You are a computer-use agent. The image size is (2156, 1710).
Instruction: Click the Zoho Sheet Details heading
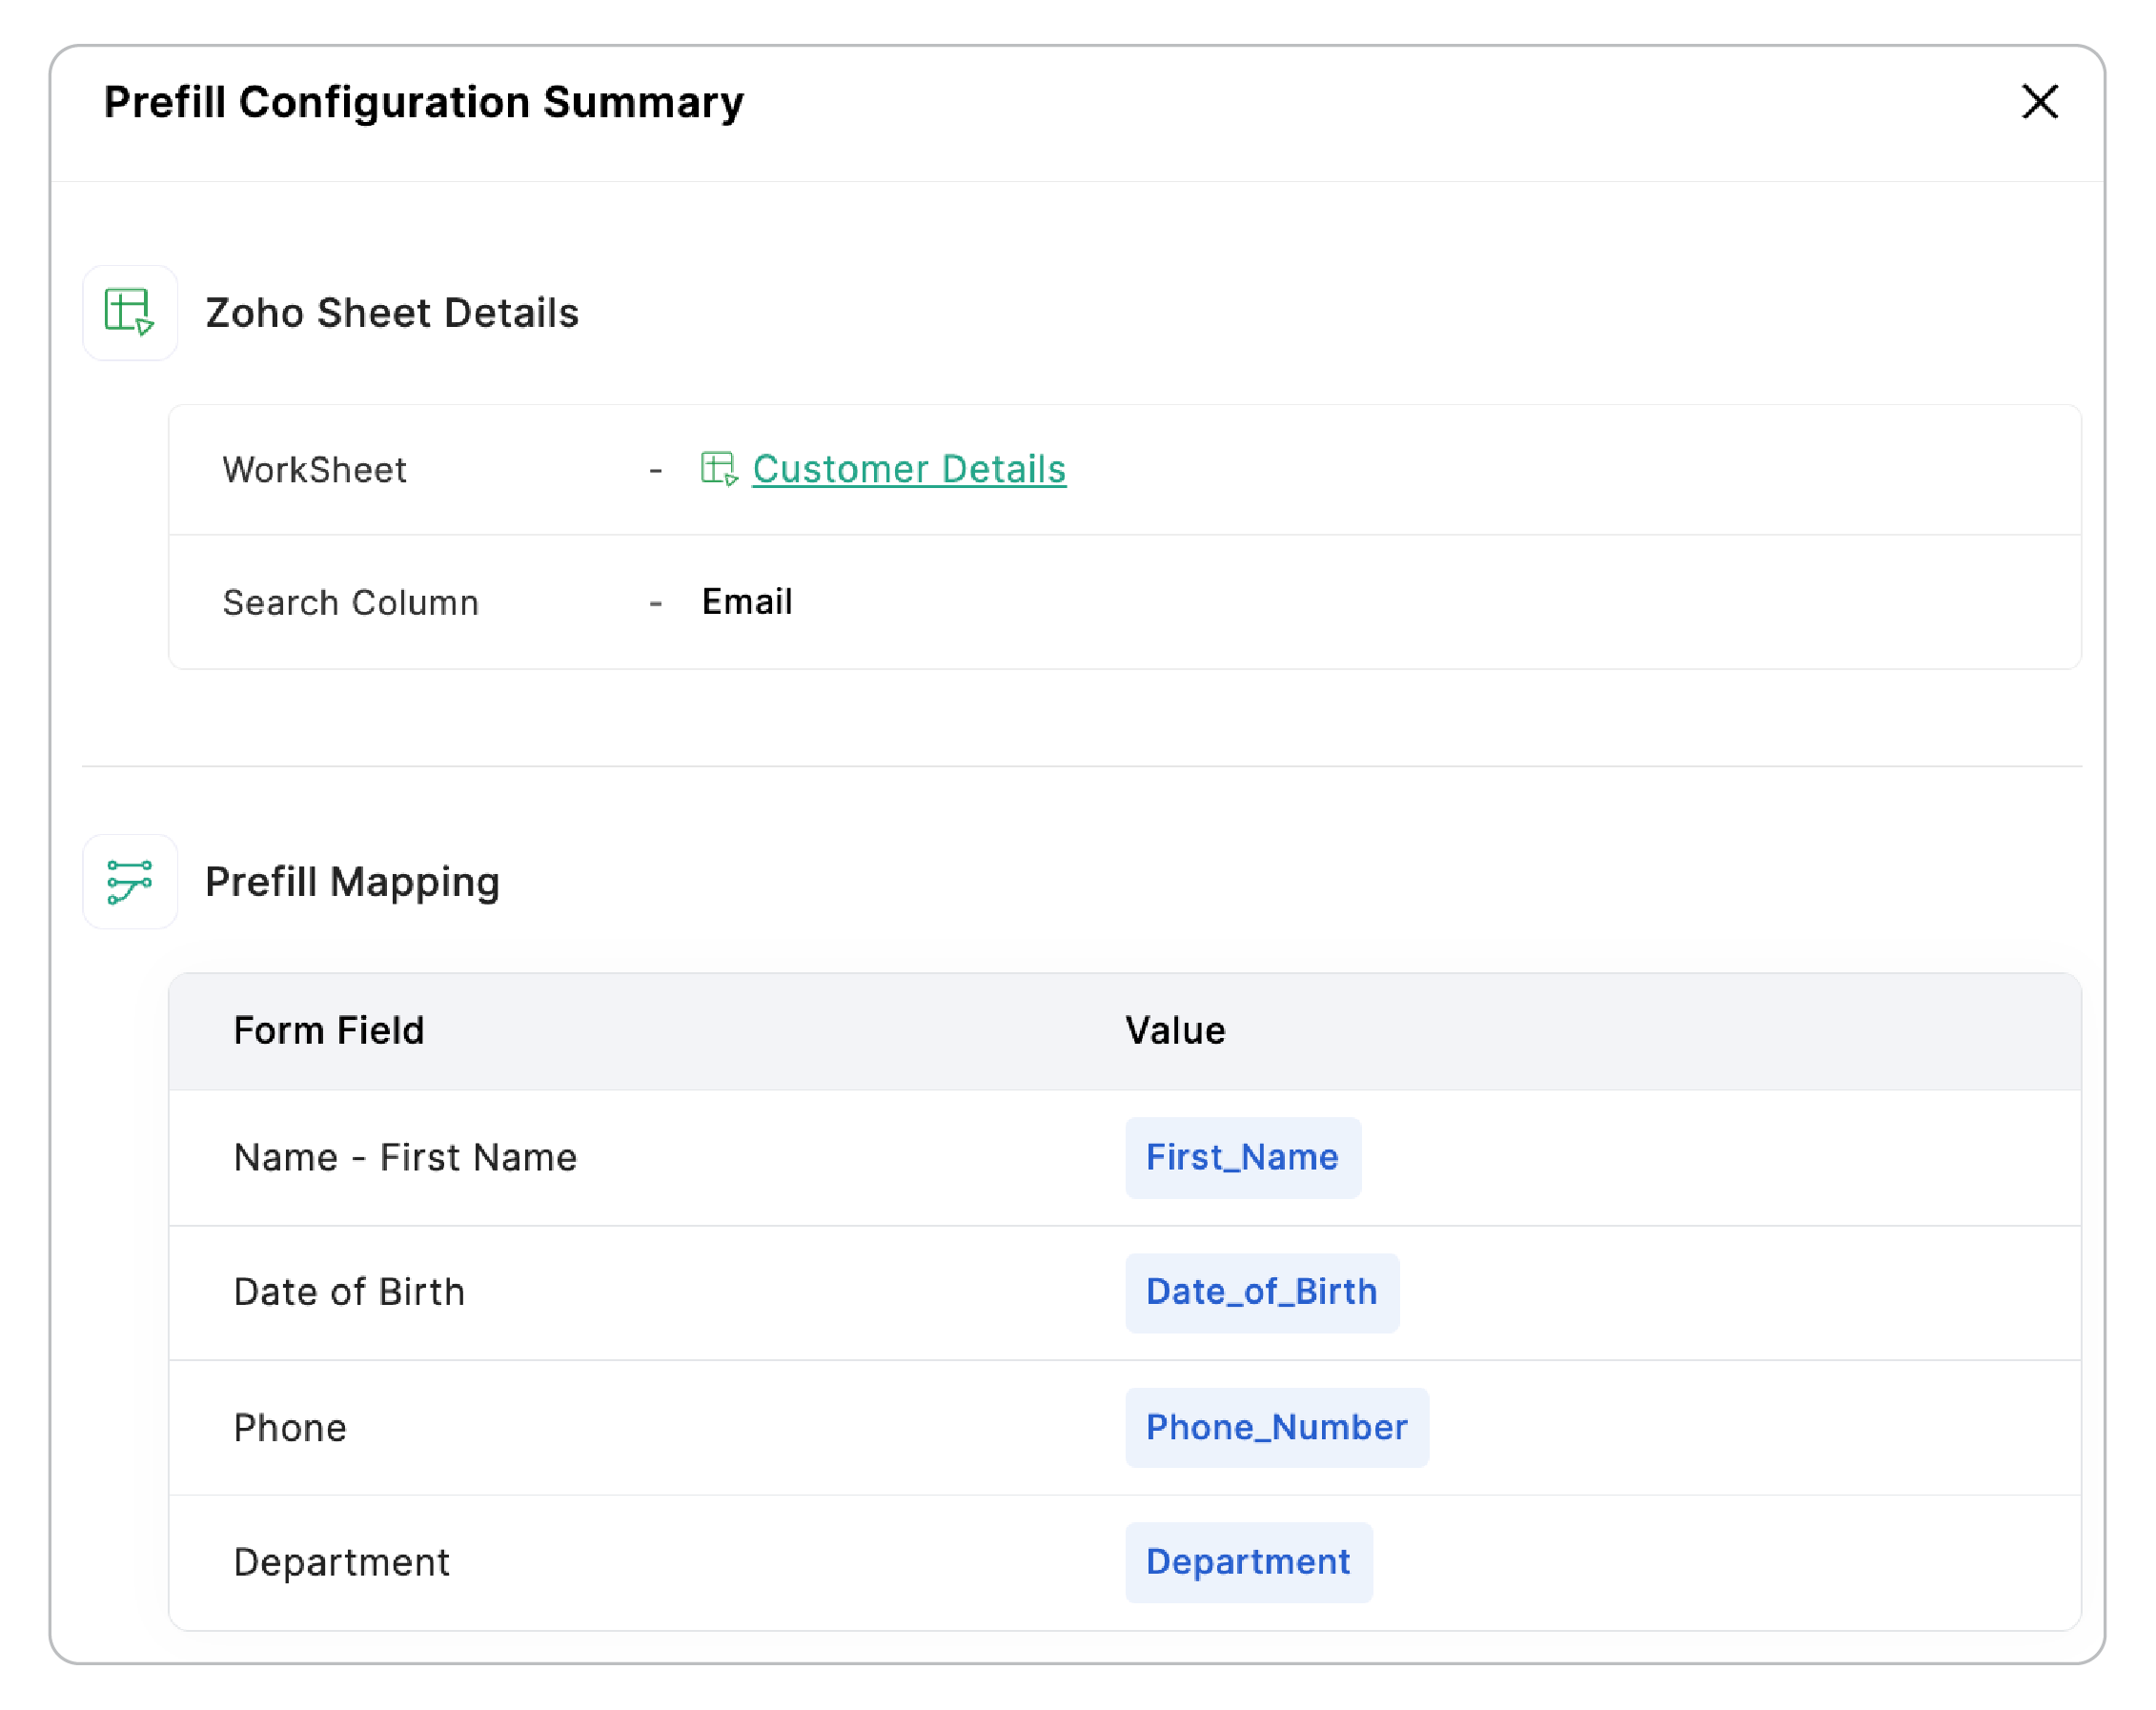click(392, 312)
